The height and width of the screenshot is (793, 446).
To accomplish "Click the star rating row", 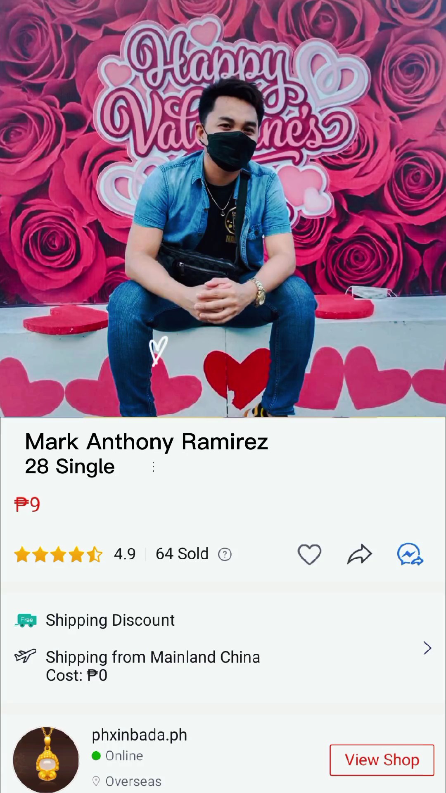I will tap(58, 554).
